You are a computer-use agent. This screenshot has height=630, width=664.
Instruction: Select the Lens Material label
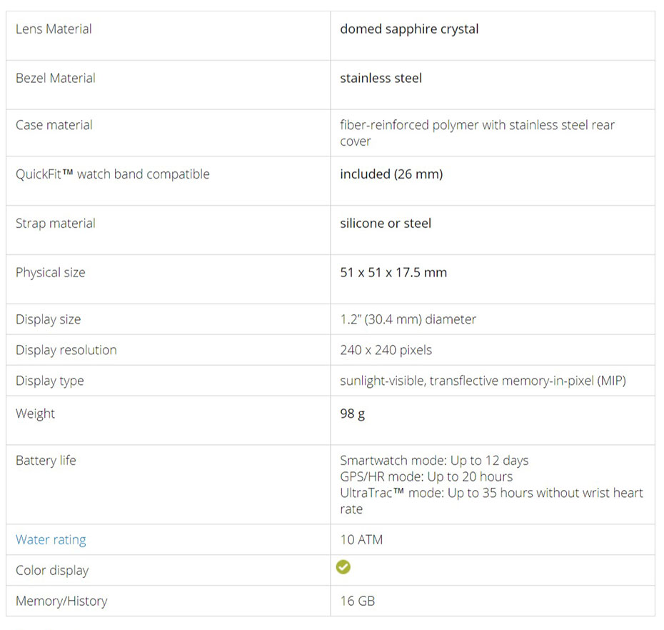click(54, 29)
